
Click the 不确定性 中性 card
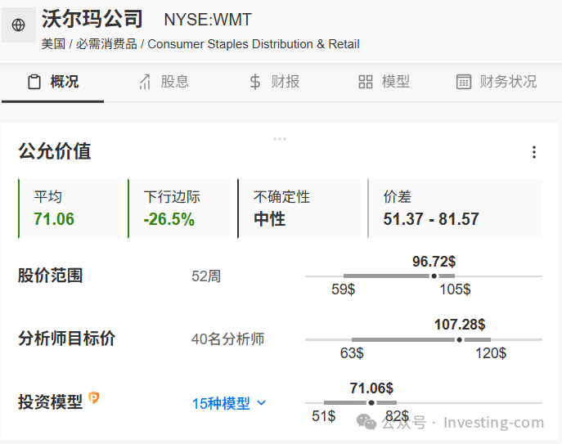[x=299, y=209]
